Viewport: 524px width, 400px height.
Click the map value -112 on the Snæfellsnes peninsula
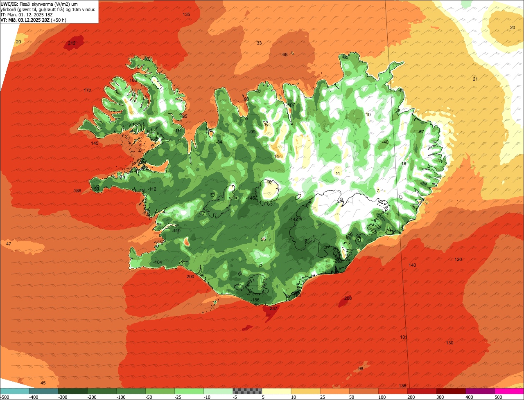coord(152,189)
